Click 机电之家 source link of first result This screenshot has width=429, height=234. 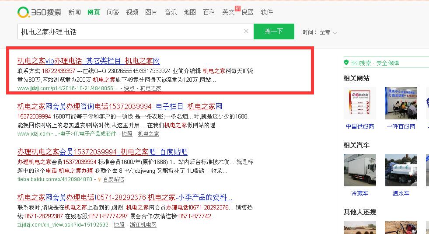pos(150,88)
